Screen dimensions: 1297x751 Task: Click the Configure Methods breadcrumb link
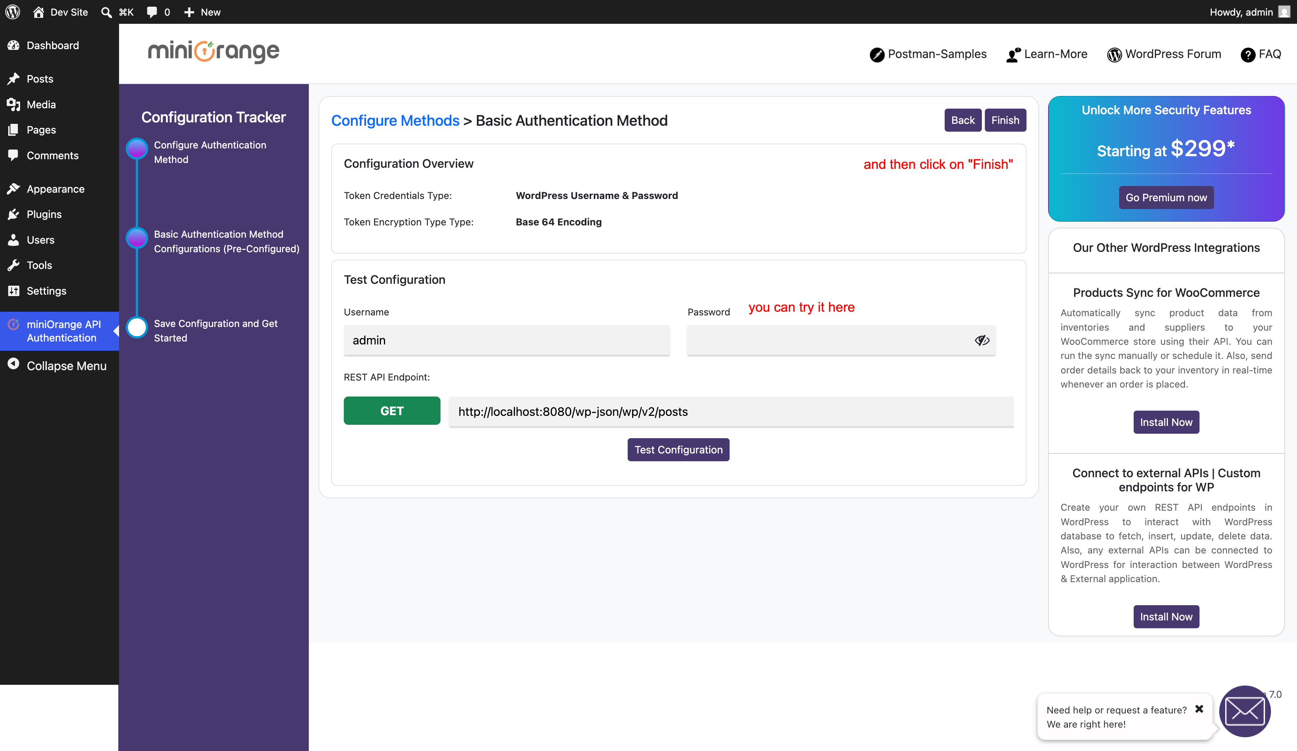click(395, 121)
